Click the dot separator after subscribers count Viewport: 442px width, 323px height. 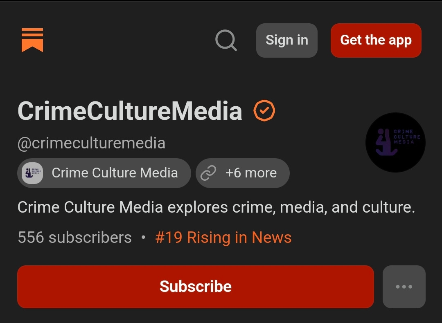(143, 238)
